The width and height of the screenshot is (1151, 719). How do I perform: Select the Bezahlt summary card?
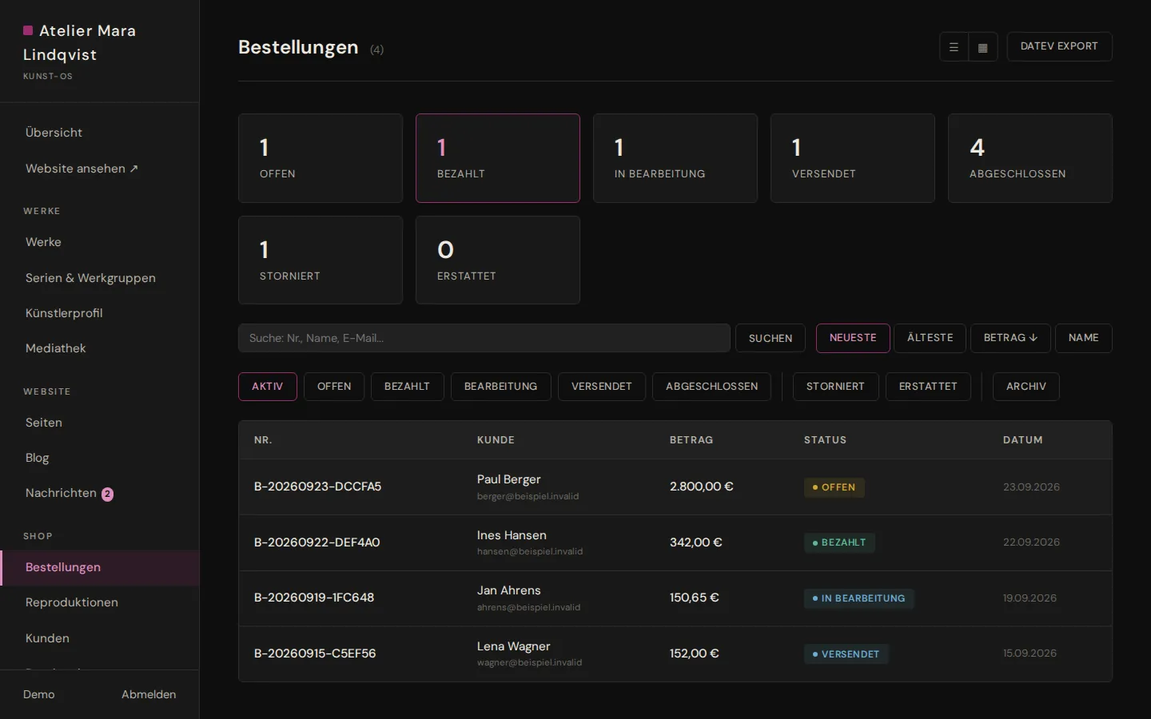tap(498, 158)
